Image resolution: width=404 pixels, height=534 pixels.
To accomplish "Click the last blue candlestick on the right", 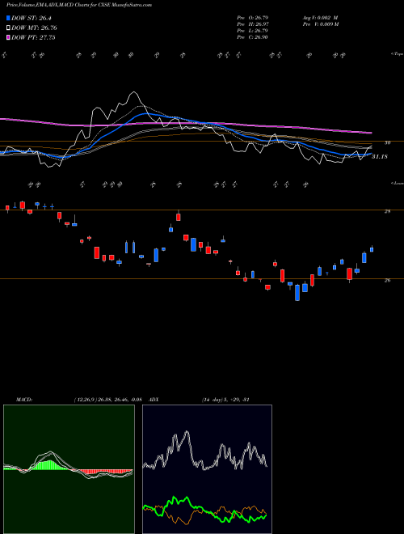I will [x=372, y=249].
